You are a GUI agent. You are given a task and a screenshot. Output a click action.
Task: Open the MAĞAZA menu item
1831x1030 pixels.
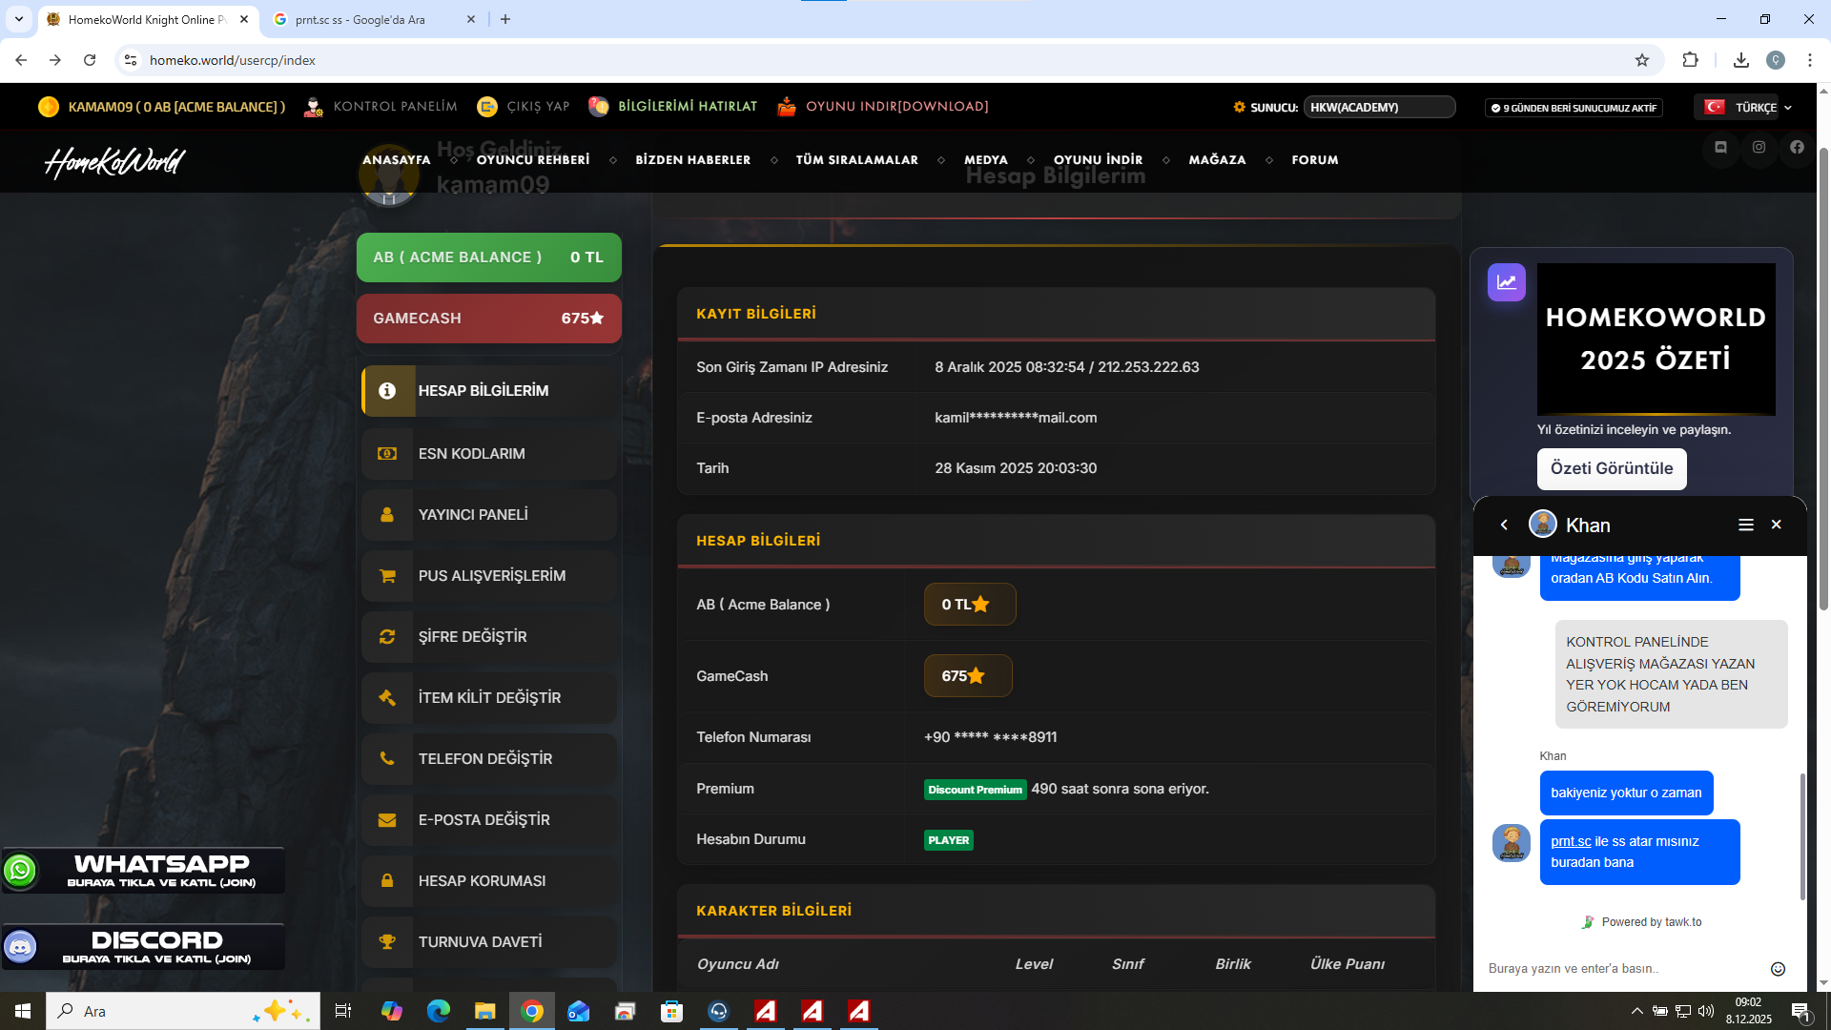1218,160
